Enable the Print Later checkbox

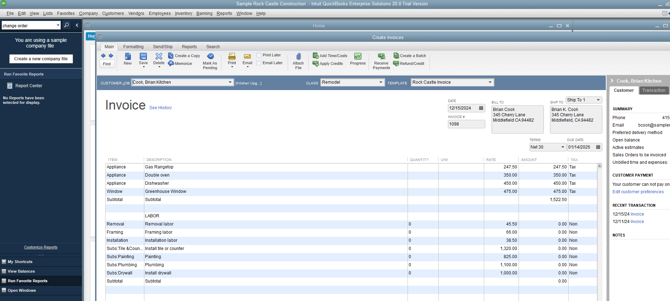[x=259, y=55]
